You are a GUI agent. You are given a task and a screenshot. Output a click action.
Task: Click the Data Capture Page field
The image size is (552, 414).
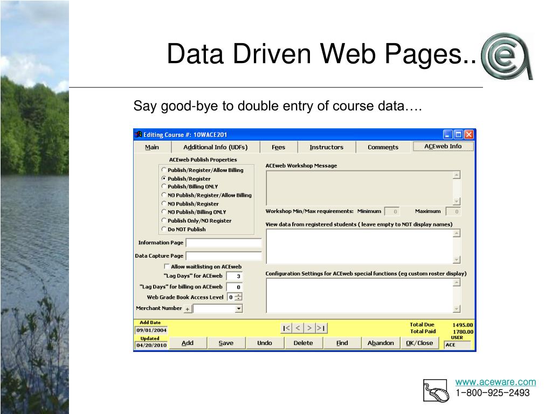point(224,256)
